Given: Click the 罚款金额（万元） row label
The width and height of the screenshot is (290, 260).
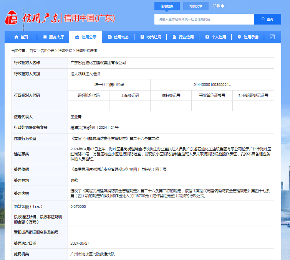Looking at the screenshot, I should [x=29, y=207].
